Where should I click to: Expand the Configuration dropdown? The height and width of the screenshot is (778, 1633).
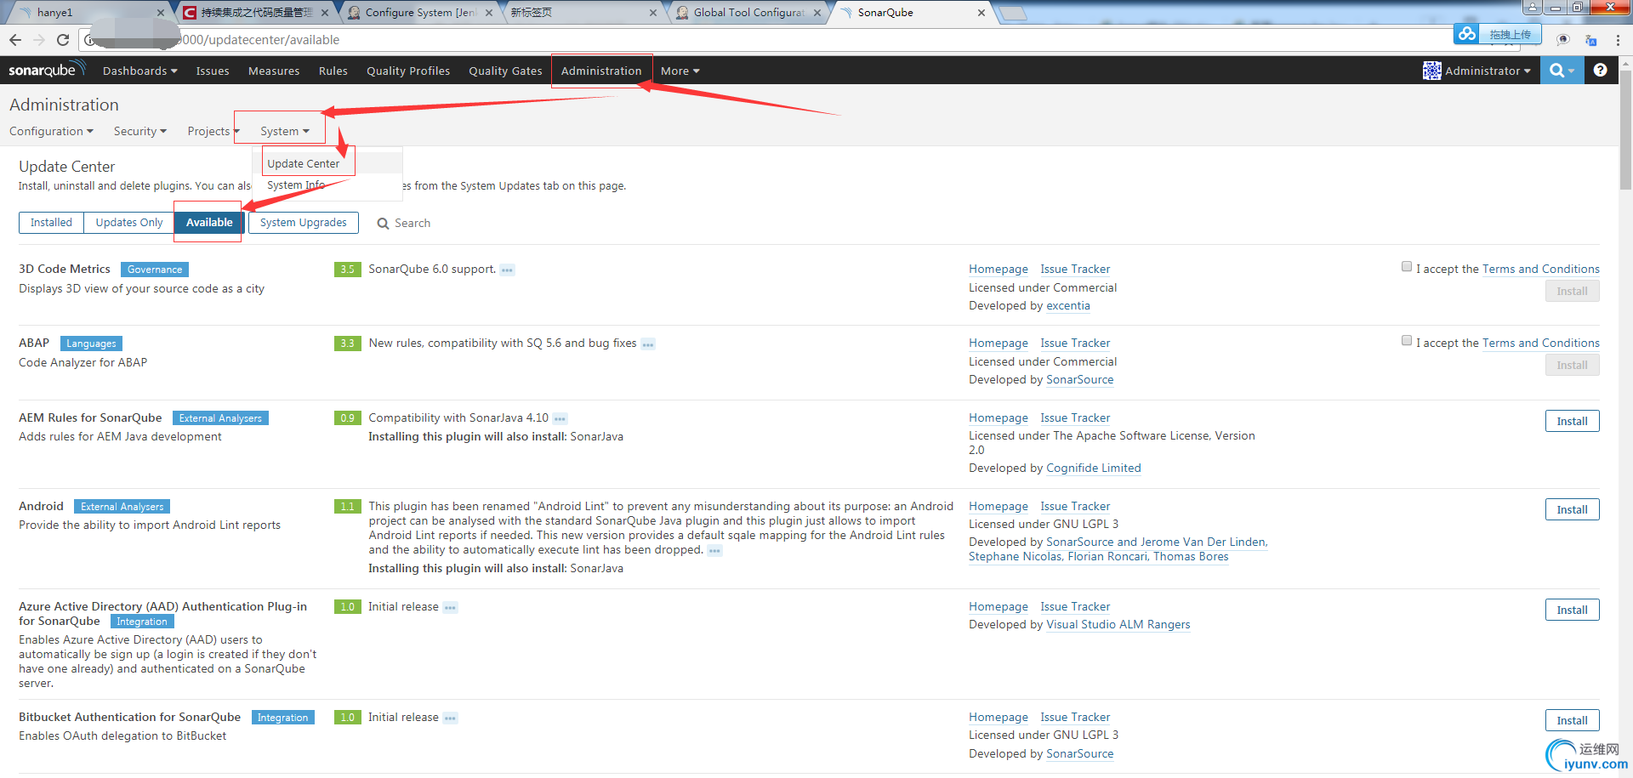51,131
